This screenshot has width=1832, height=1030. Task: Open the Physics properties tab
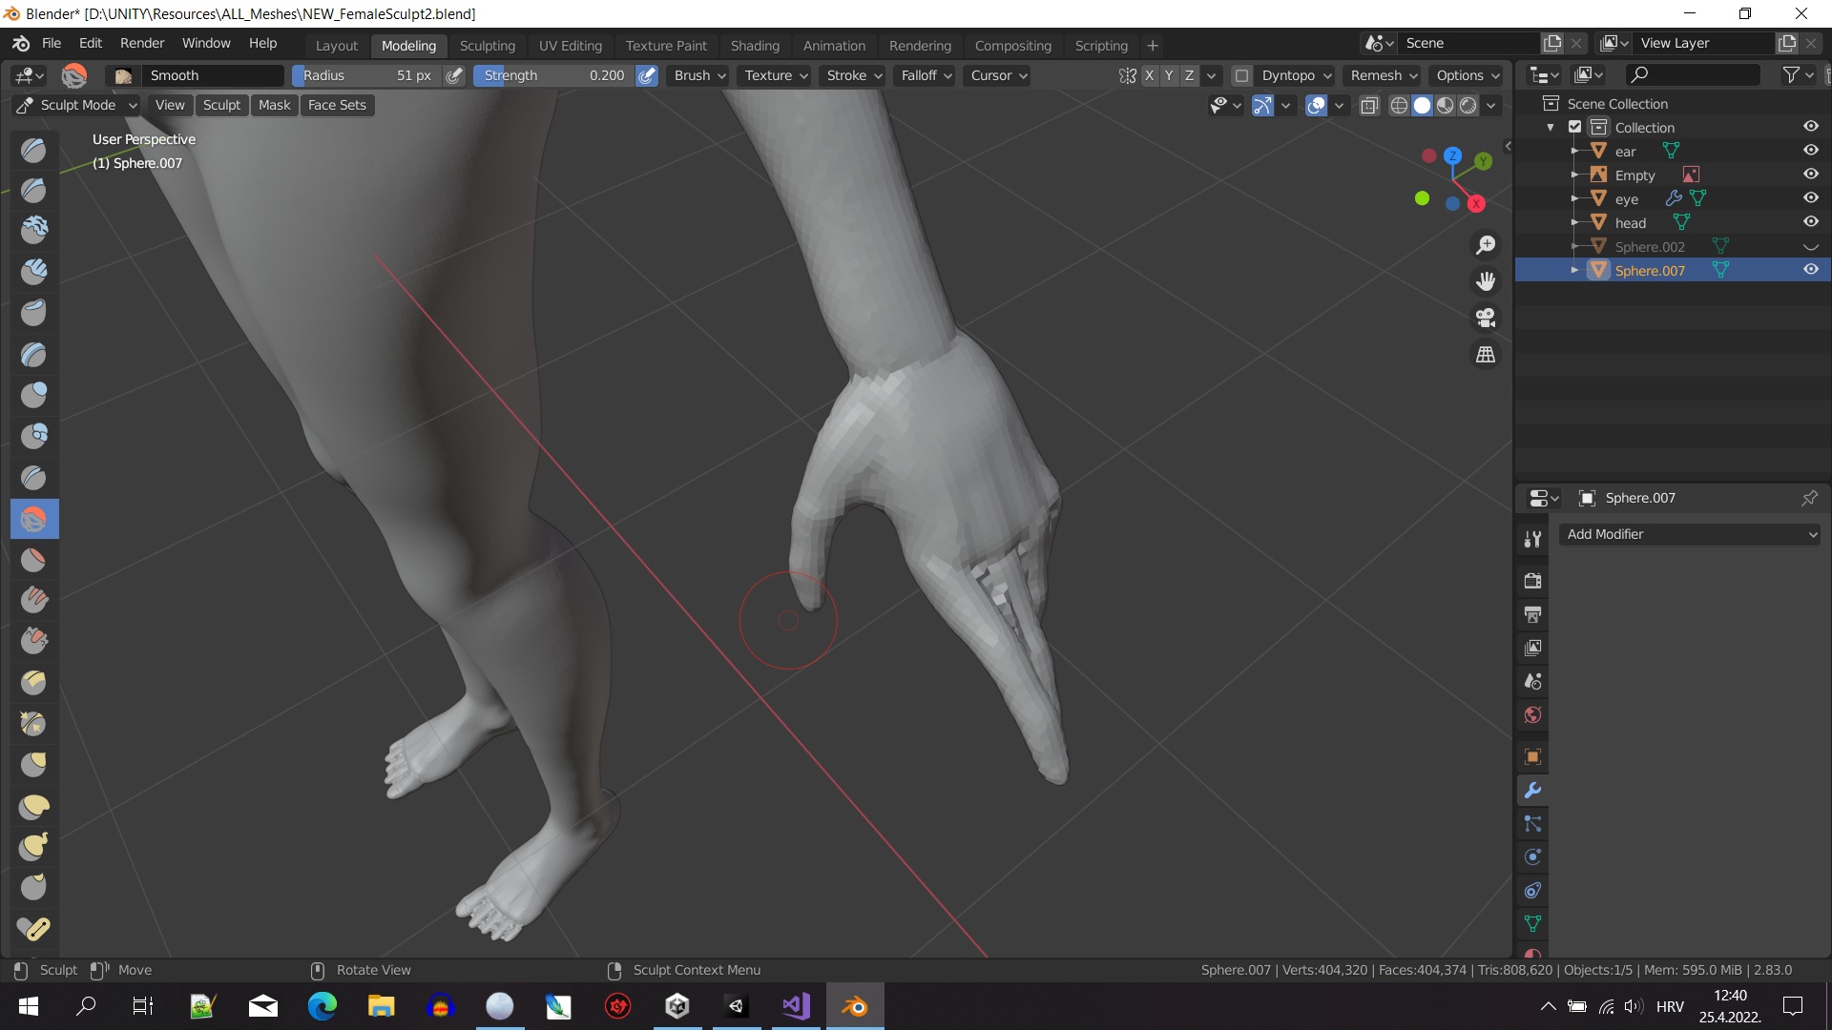click(x=1532, y=857)
